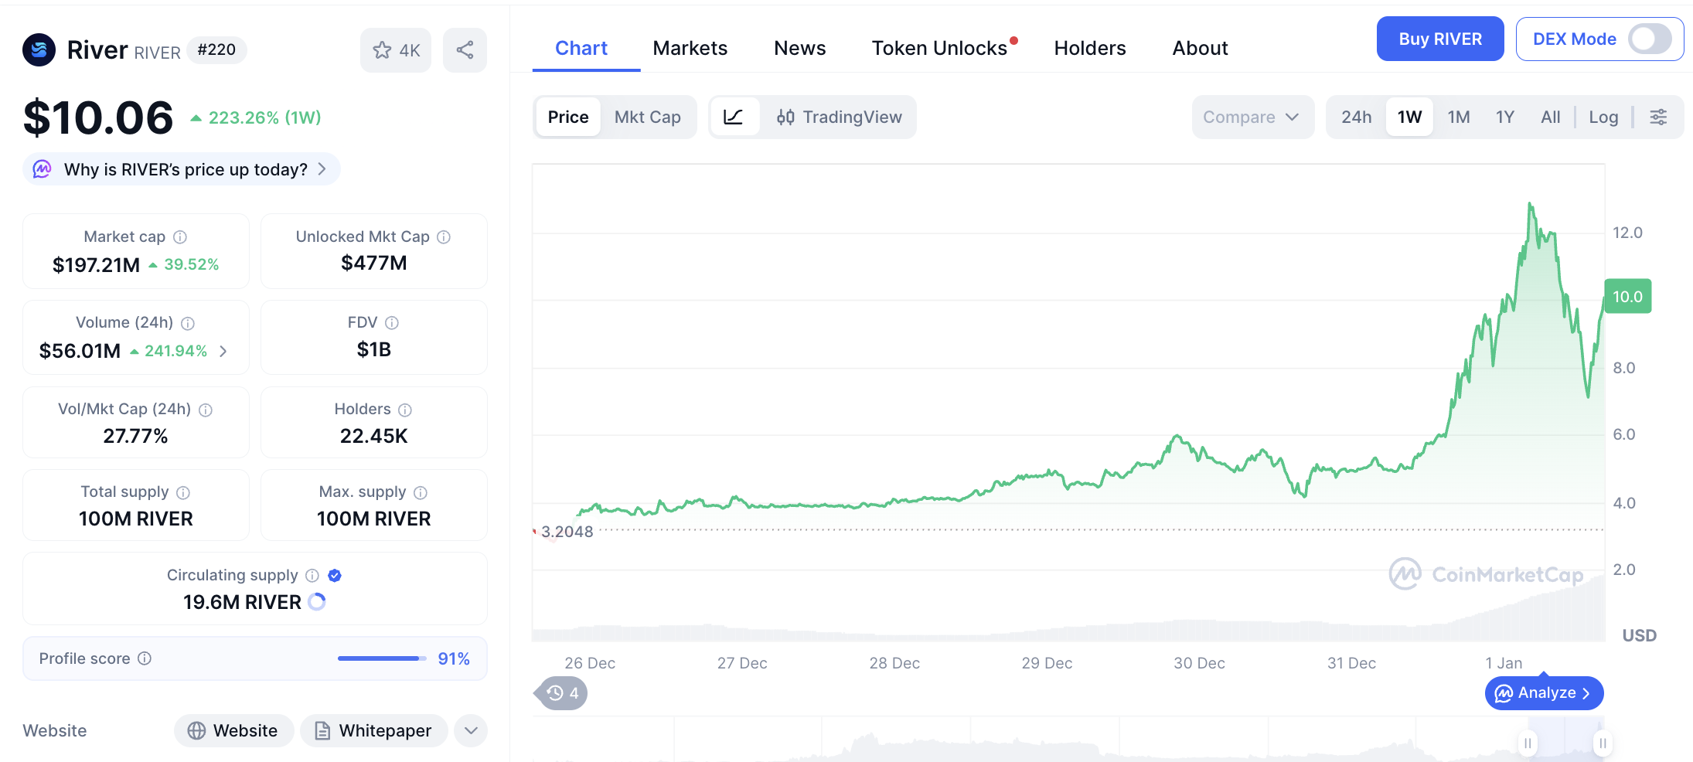Switch chart to Mkt Cap view
Screen dimensions: 1693x762
point(648,117)
